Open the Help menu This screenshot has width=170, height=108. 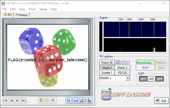54,9
